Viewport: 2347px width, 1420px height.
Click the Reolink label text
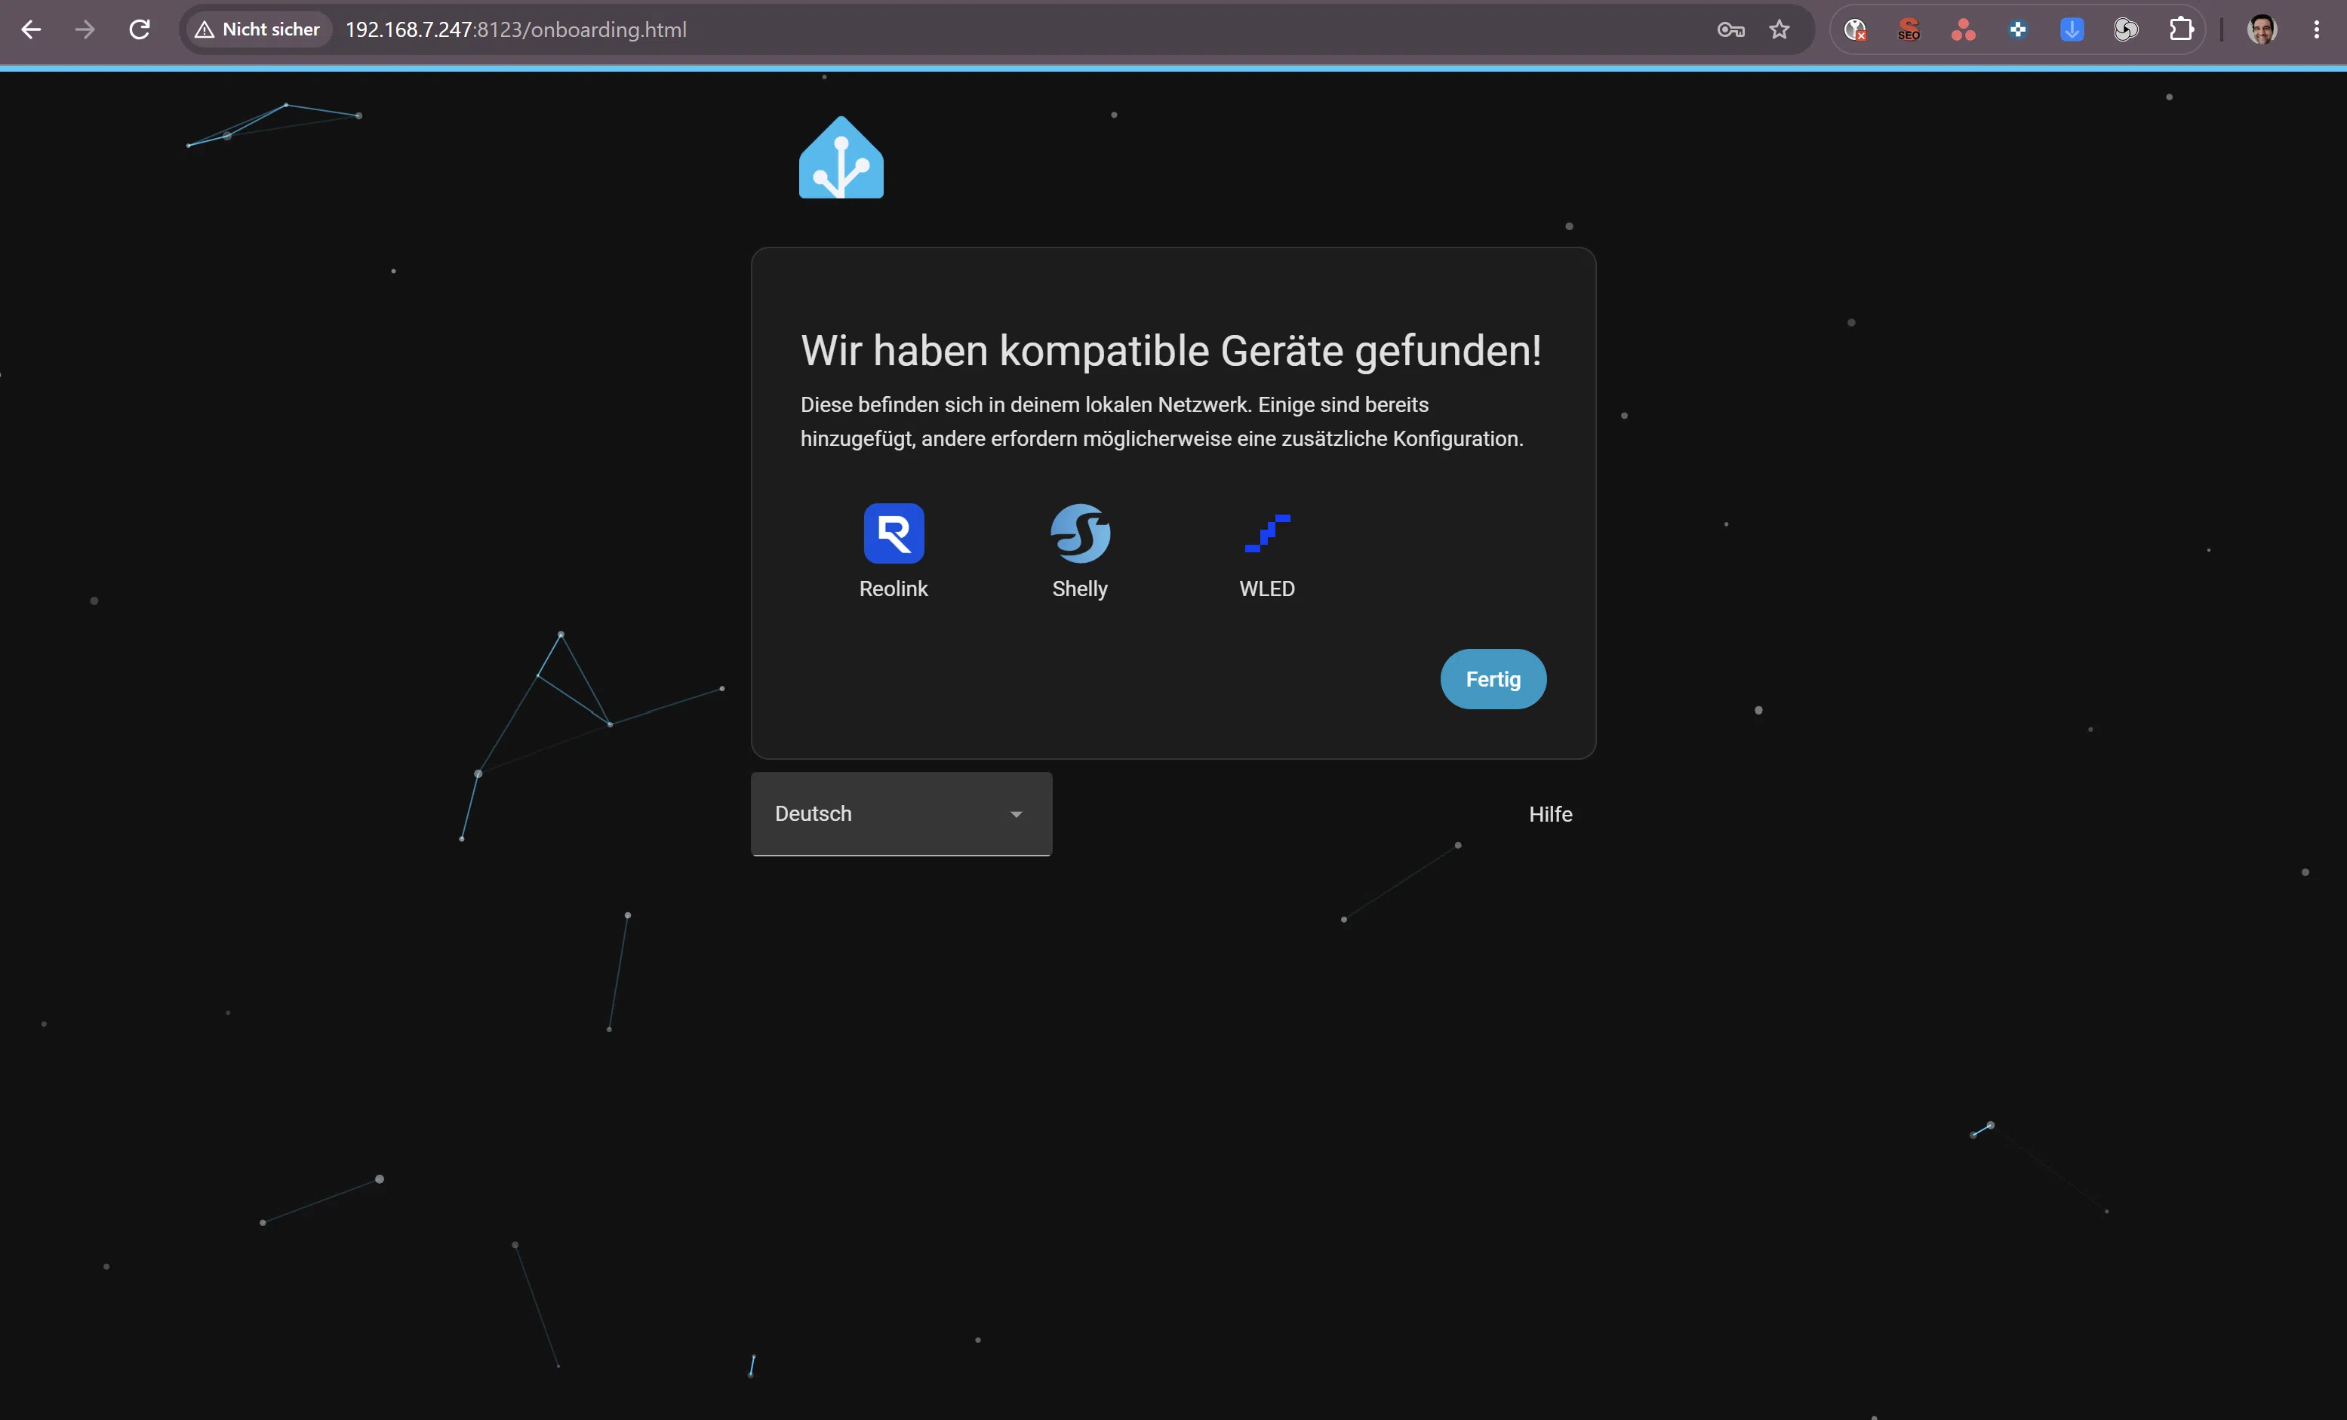pyautogui.click(x=894, y=589)
